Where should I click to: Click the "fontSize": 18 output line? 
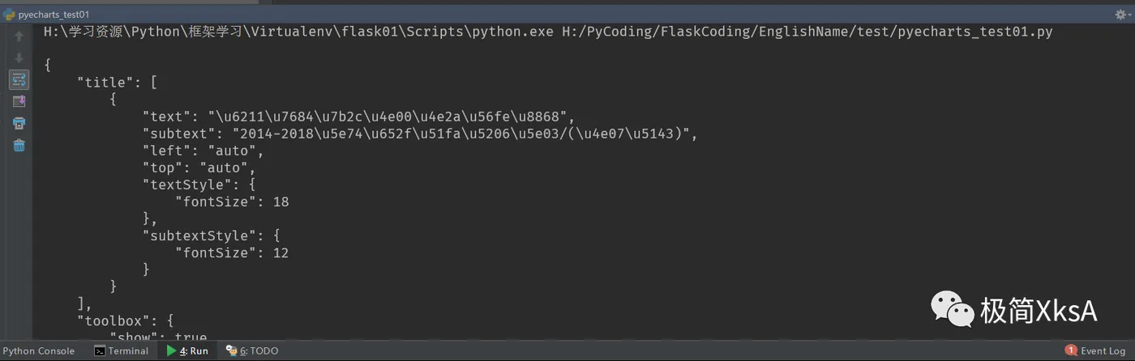(x=232, y=202)
